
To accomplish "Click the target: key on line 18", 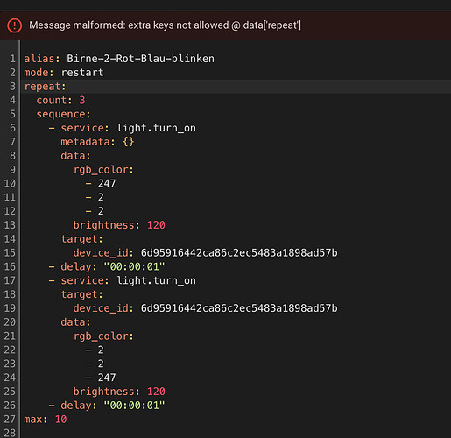I will coord(82,294).
